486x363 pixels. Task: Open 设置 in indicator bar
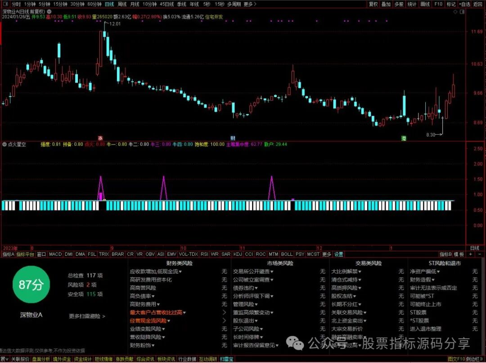(339, 254)
